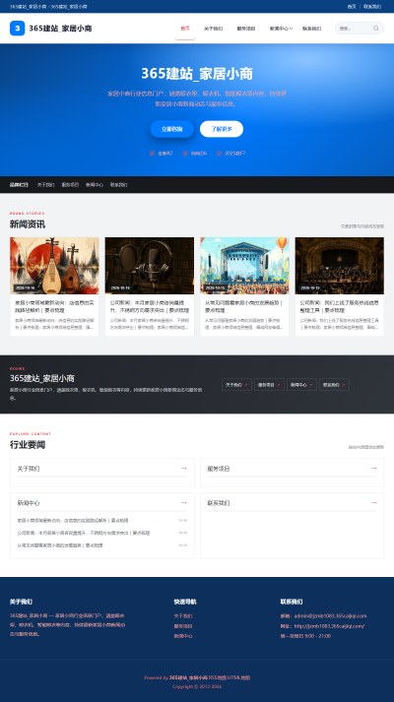This screenshot has height=702, width=394.
Task: Click arrow icon on 新闻中心 card in 行业要闻
Action: pyautogui.click(x=183, y=503)
